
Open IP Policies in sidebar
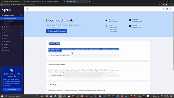tap(7, 41)
